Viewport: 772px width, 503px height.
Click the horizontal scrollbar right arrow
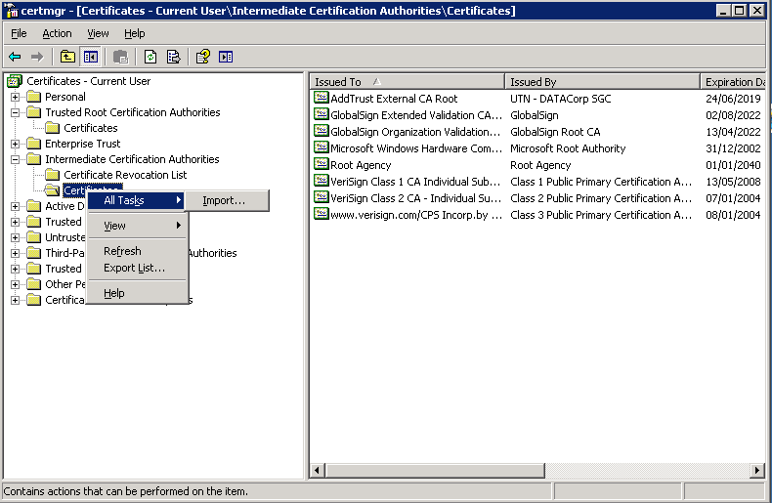pos(757,471)
